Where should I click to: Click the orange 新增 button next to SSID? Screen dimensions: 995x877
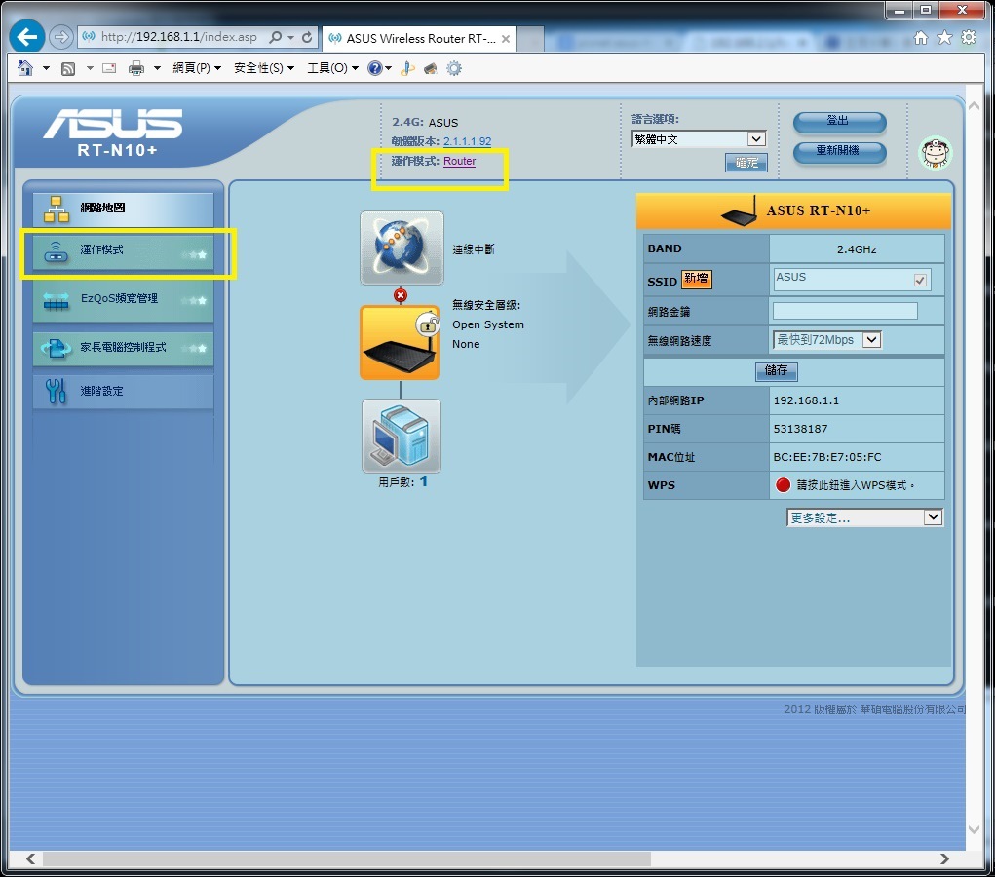(x=697, y=280)
